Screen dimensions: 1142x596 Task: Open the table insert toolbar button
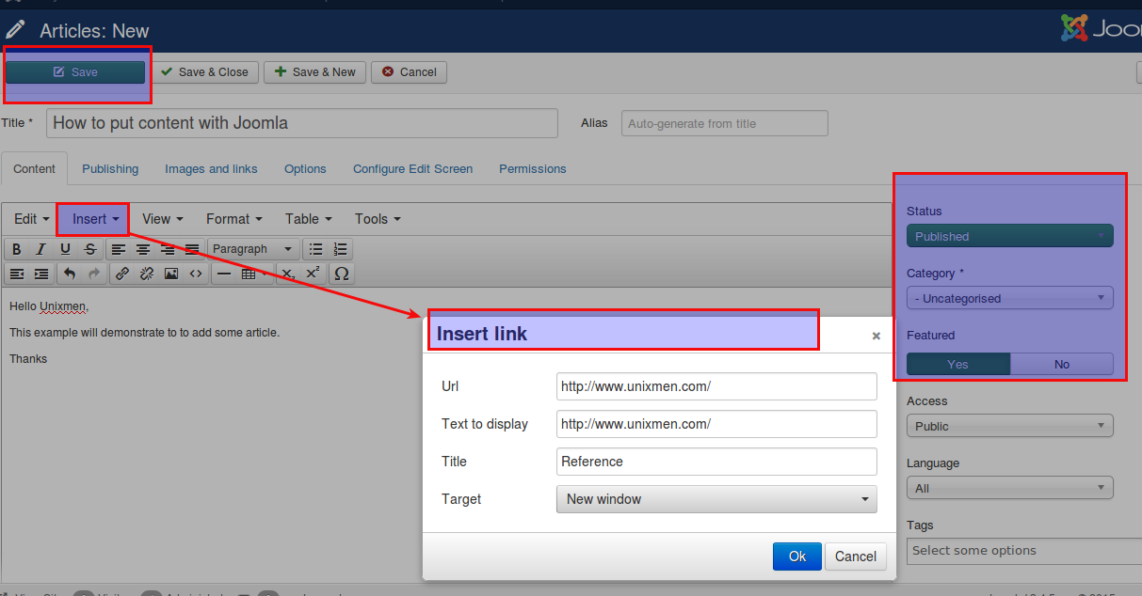click(x=252, y=274)
